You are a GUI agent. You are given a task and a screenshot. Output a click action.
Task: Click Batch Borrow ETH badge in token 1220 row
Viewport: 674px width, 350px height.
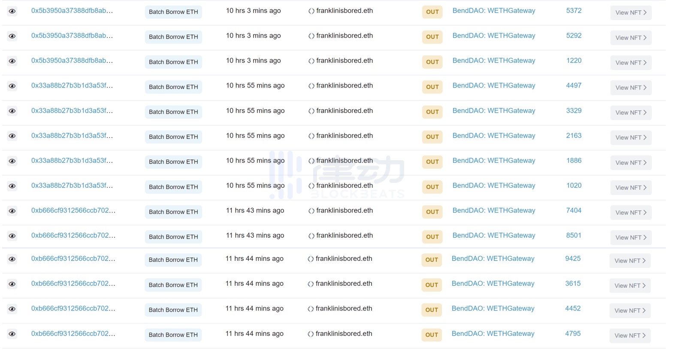[173, 62]
